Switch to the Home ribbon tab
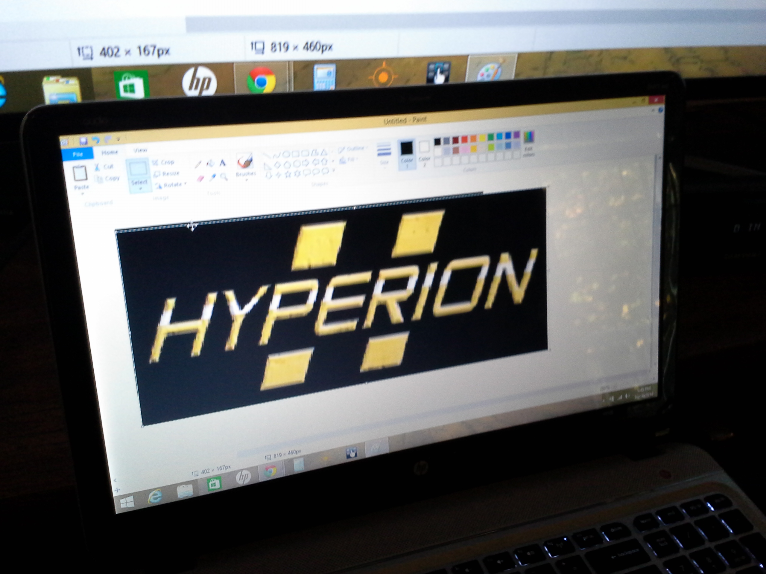 110,152
